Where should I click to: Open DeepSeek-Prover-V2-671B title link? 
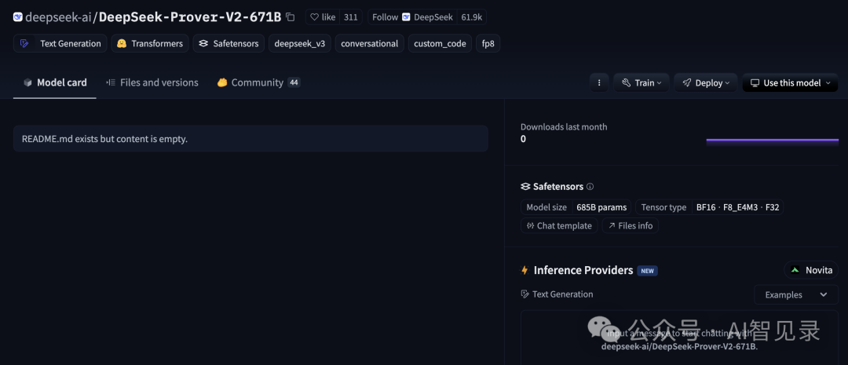tap(190, 16)
